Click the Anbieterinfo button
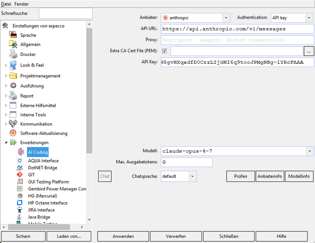 tap(270, 176)
